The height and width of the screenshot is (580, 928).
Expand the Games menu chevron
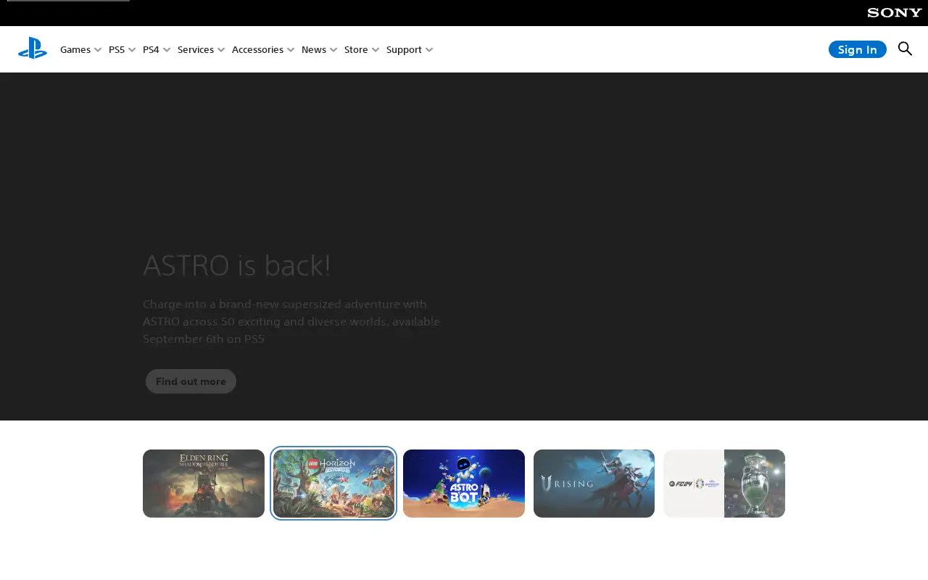98,49
